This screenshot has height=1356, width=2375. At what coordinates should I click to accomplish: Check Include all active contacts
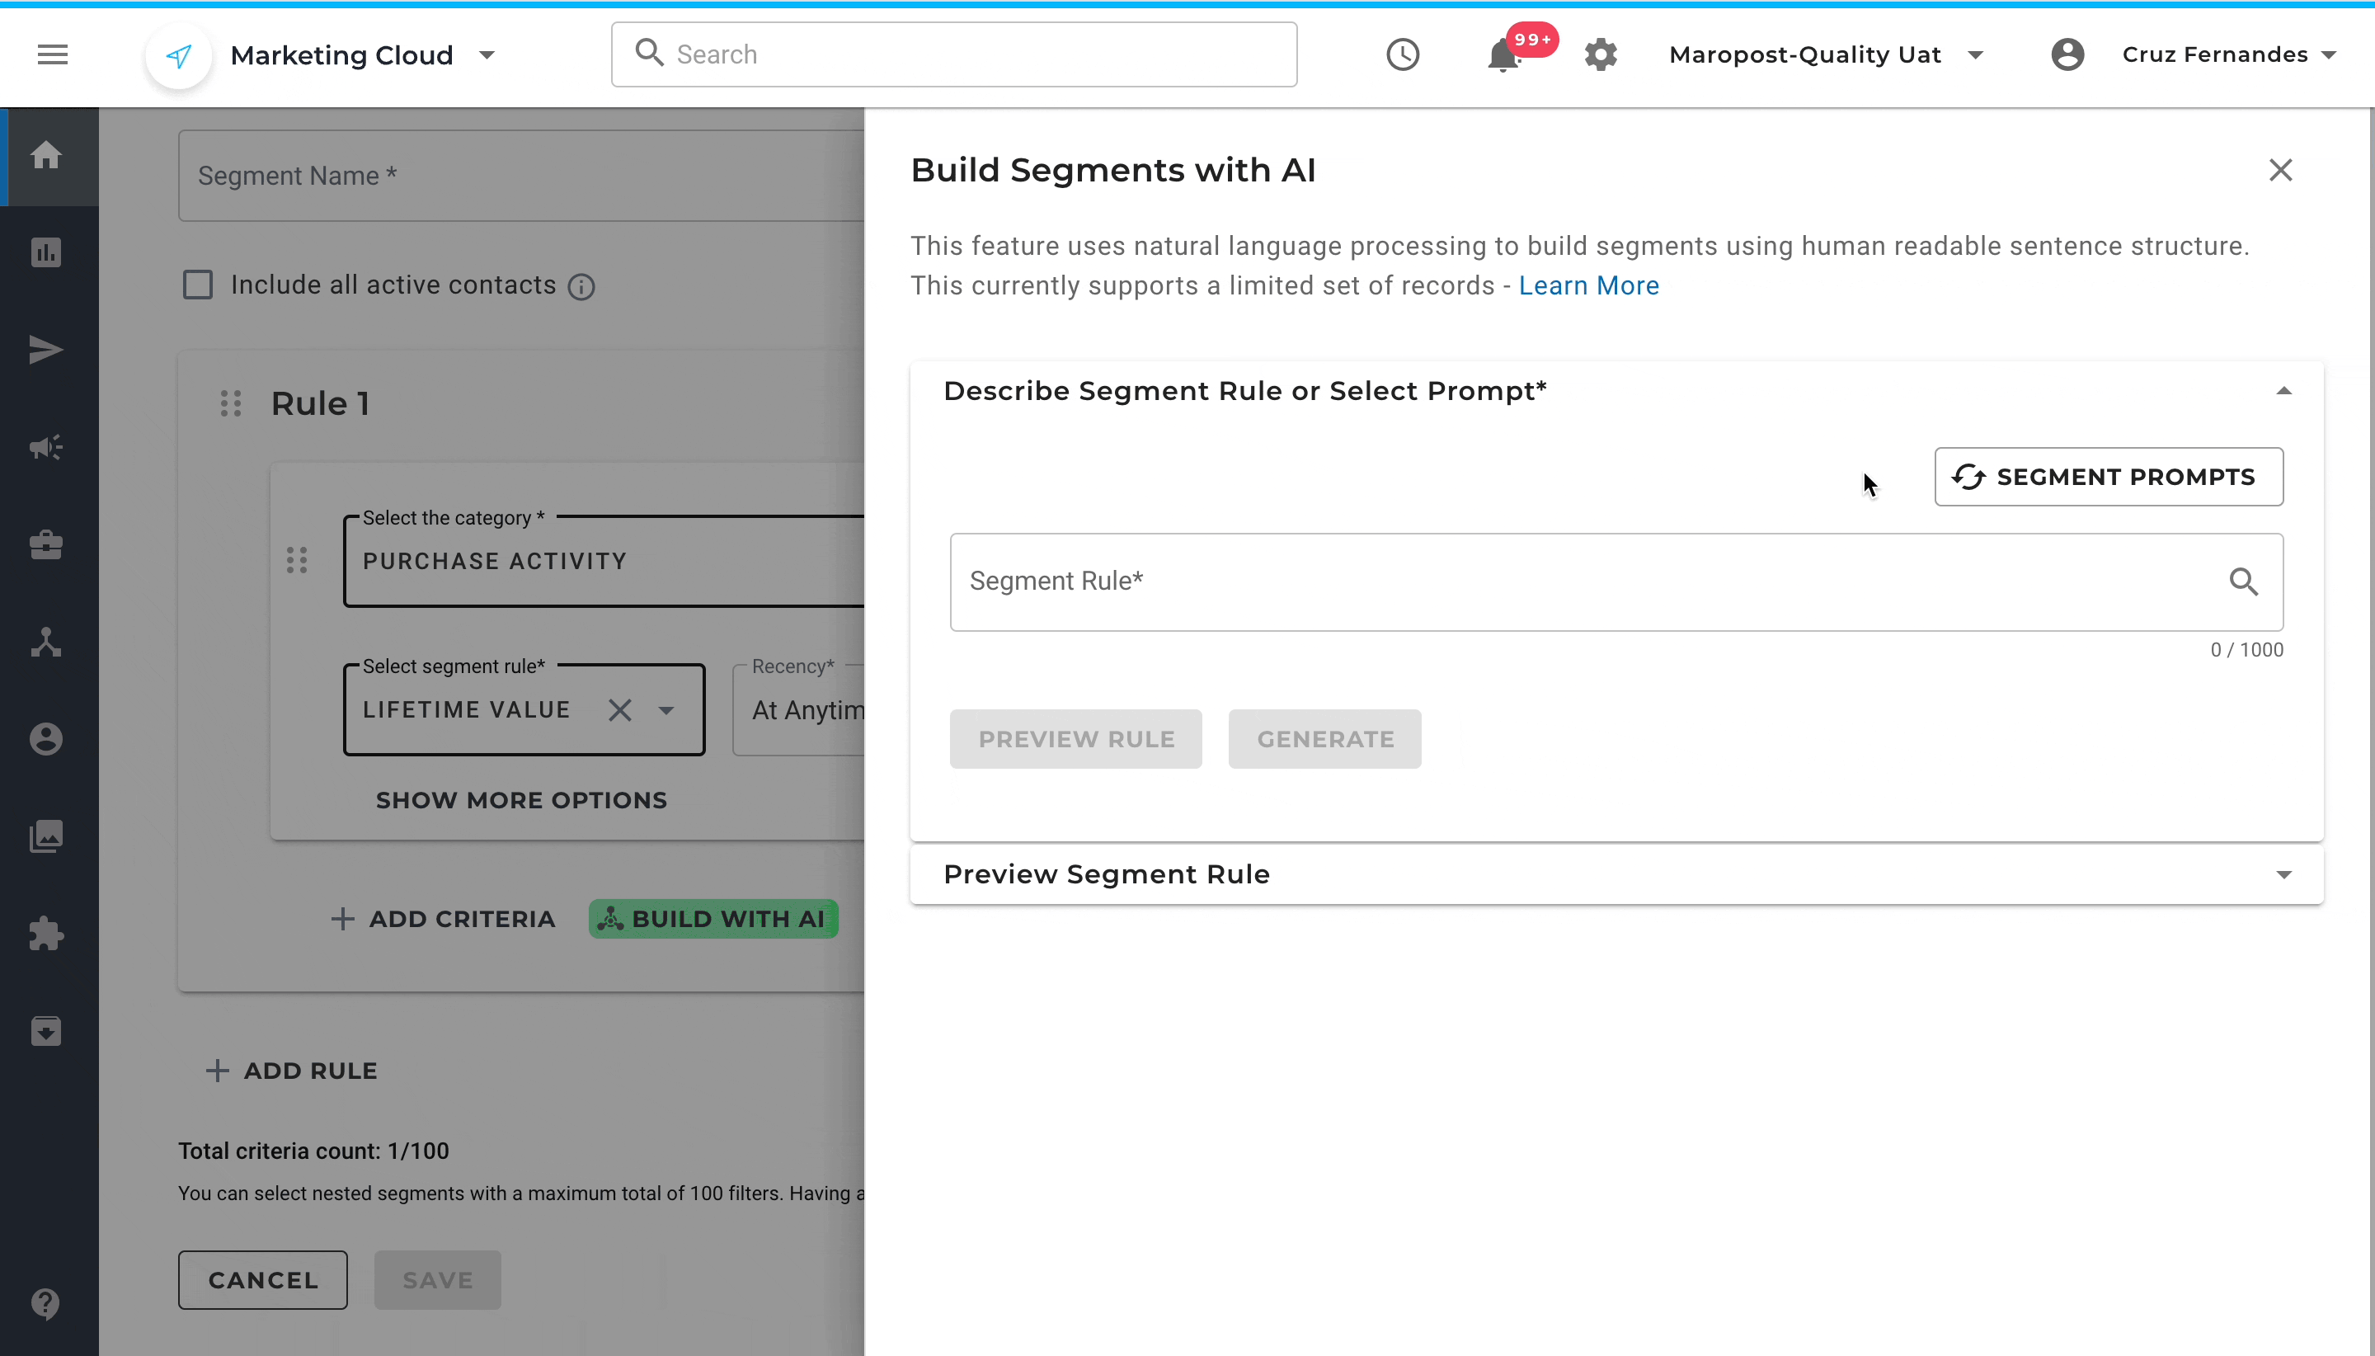point(197,285)
